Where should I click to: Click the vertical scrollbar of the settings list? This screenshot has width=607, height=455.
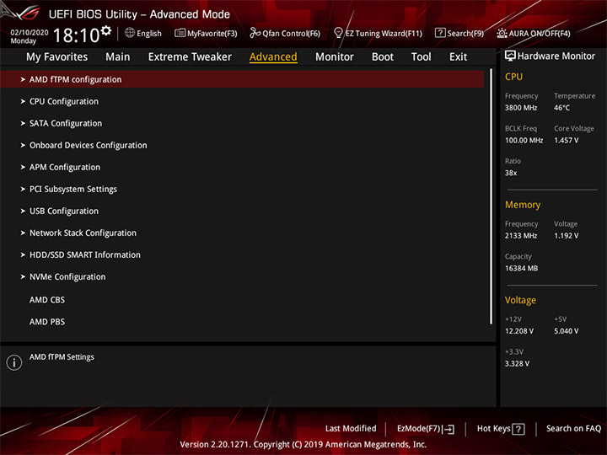(x=492, y=196)
